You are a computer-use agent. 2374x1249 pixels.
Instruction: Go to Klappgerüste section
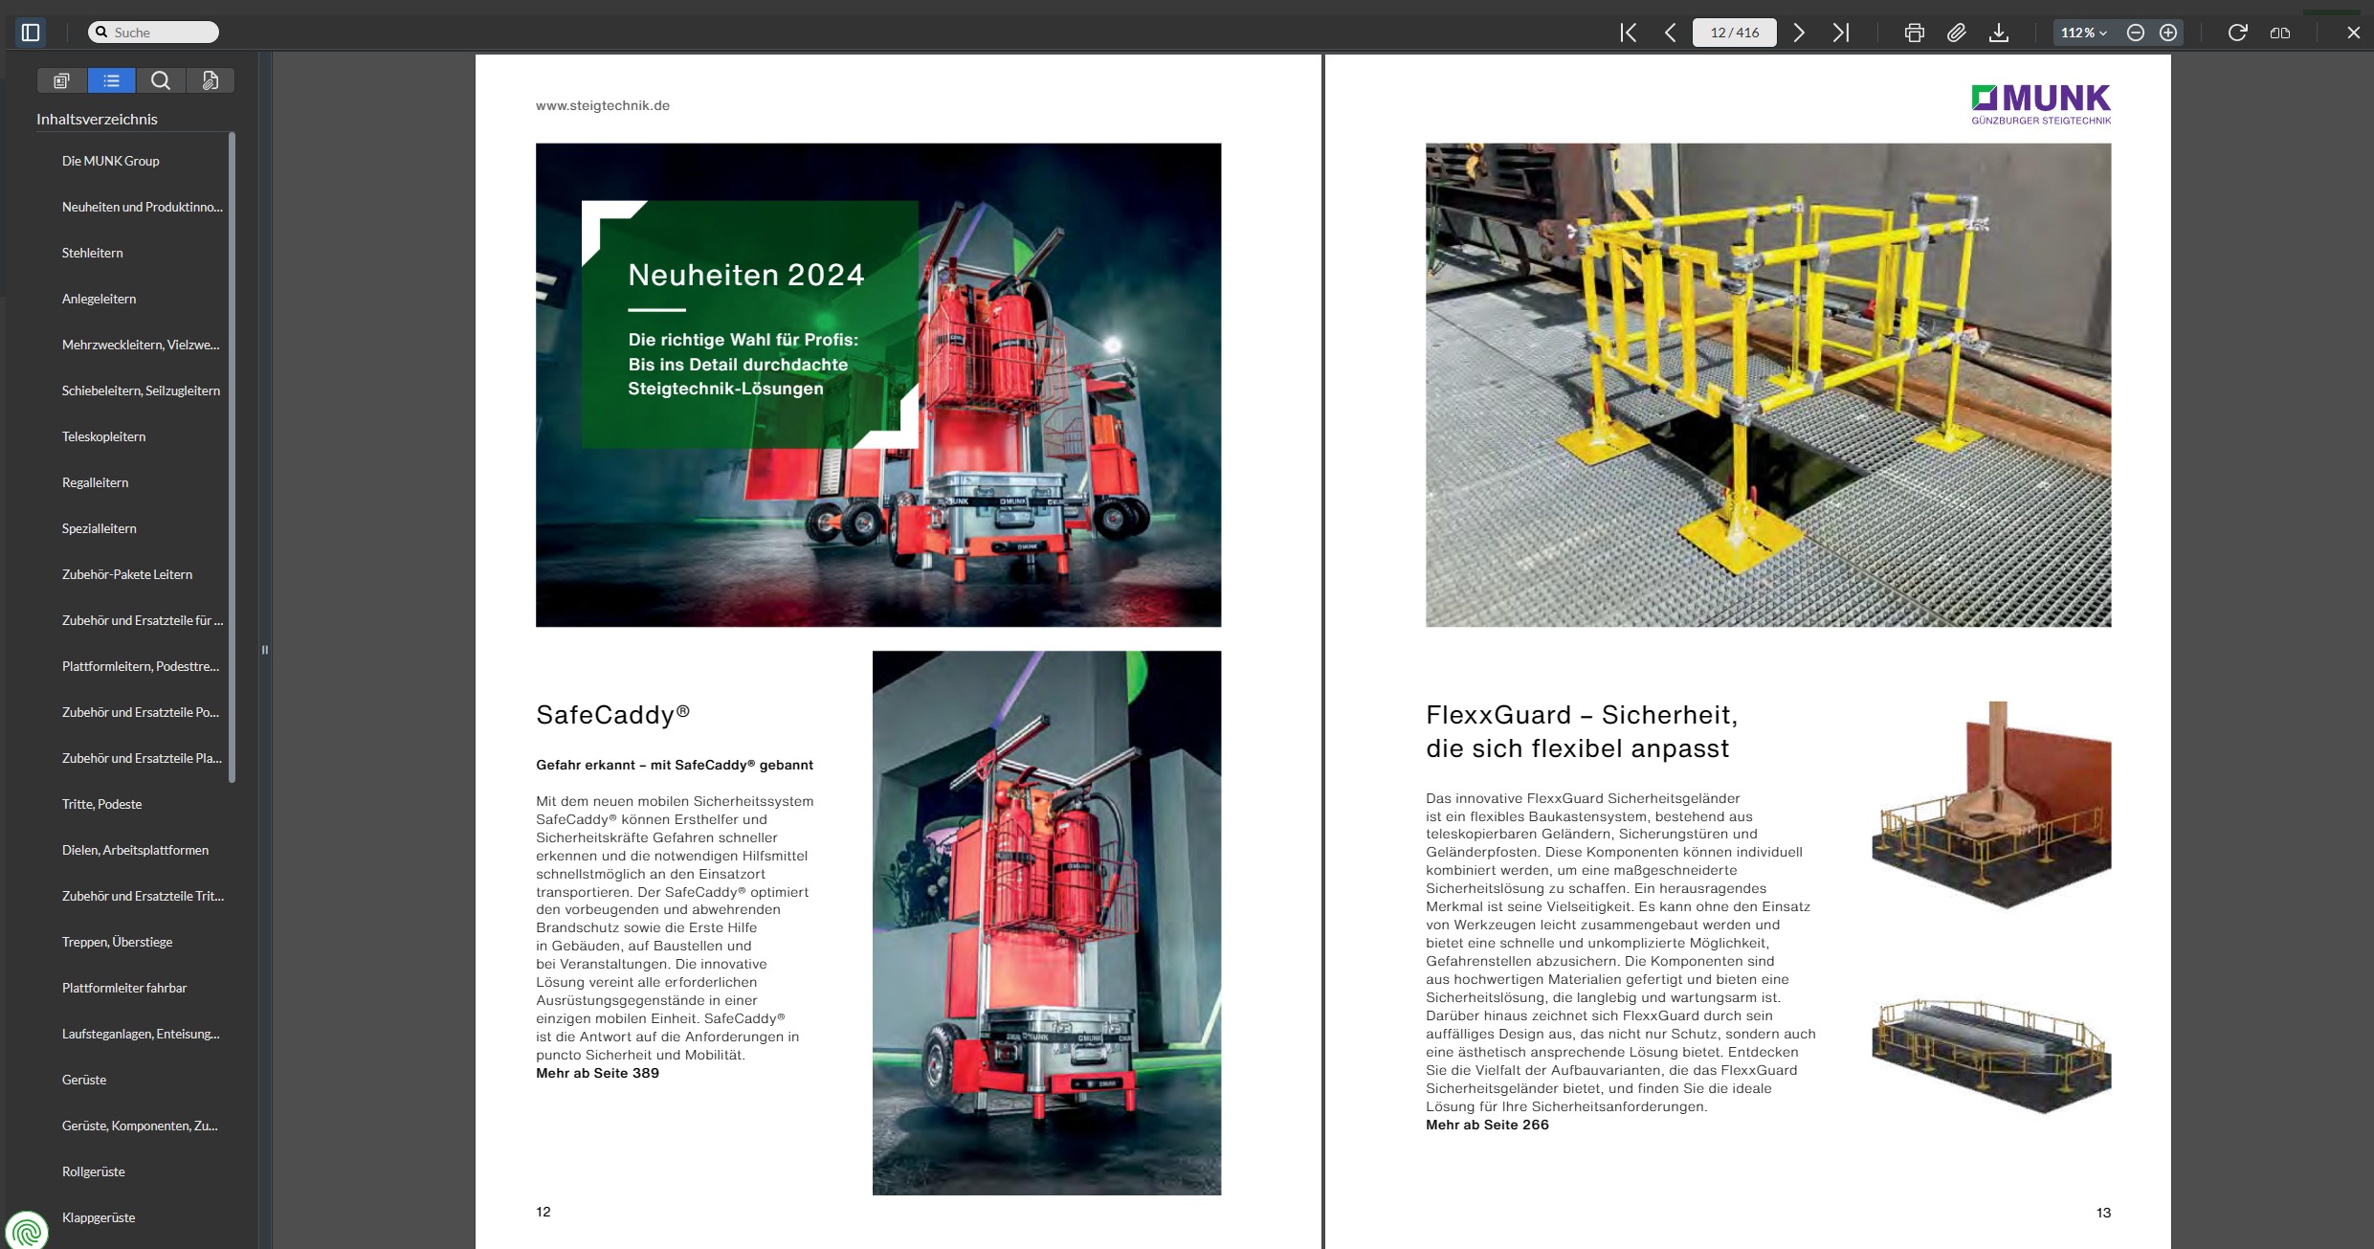(x=99, y=1217)
